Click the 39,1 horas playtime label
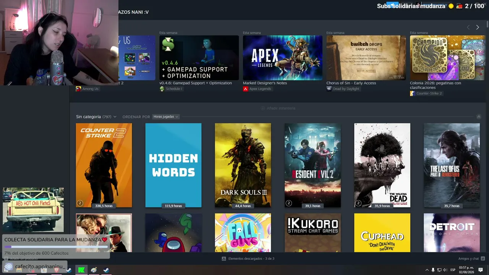Image resolution: width=489 pixels, height=275 pixels. (313, 206)
